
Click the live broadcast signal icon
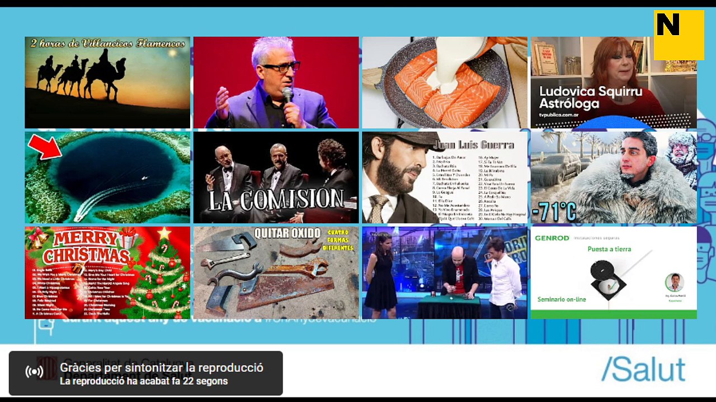coord(35,372)
